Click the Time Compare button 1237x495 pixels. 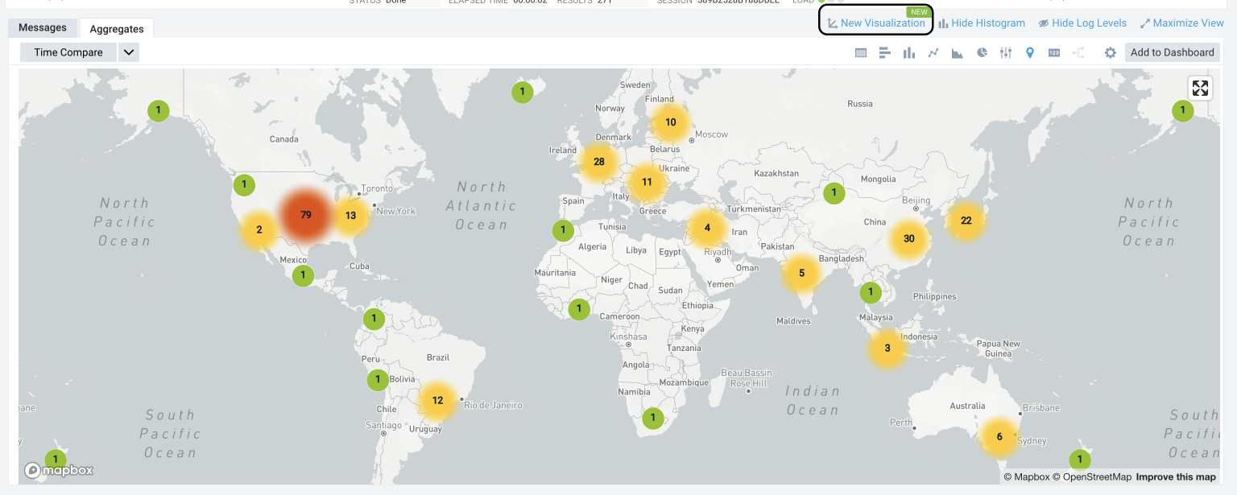click(x=68, y=52)
